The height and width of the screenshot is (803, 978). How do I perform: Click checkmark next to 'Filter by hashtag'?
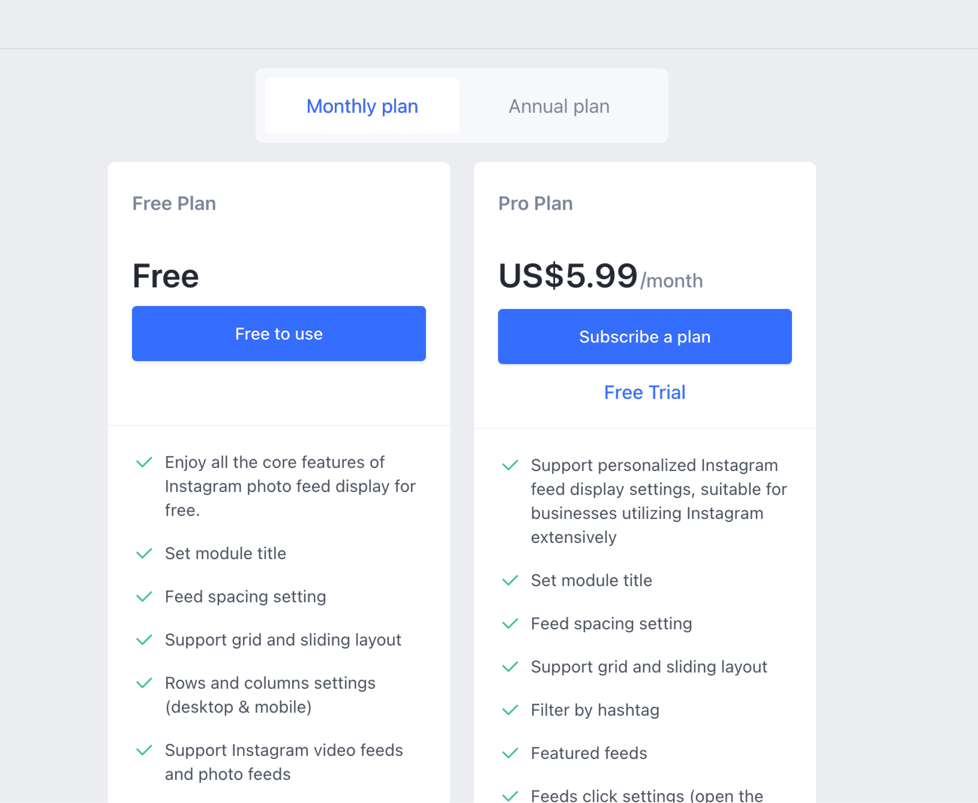click(510, 709)
